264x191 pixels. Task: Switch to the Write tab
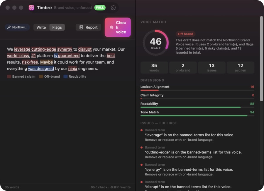pyautogui.click(x=41, y=27)
